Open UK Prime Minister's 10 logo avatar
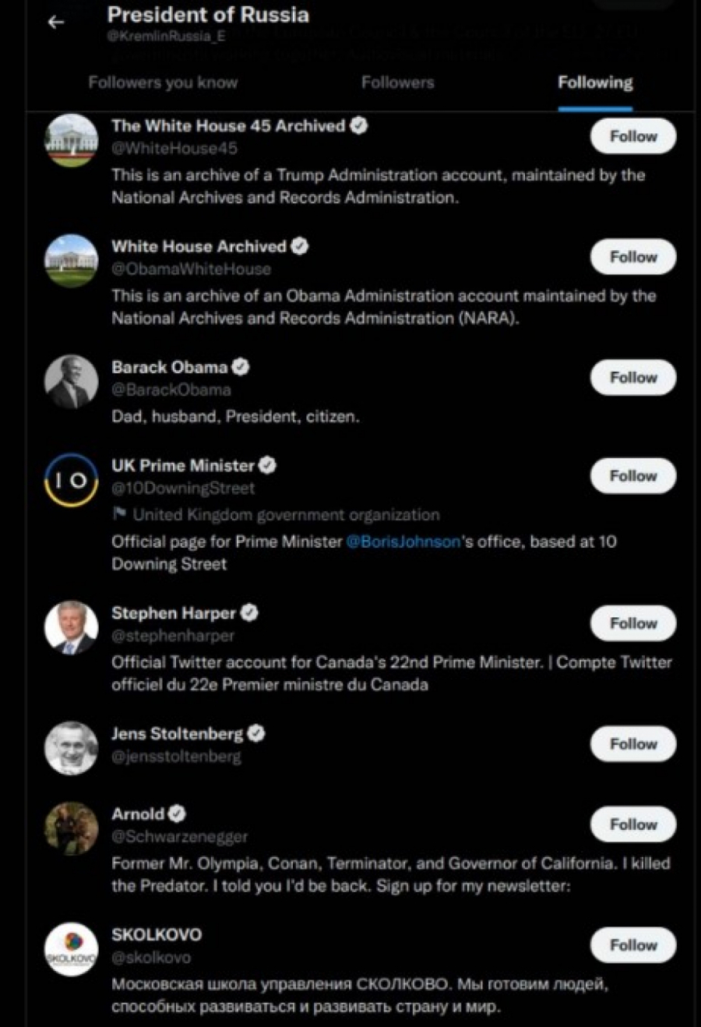 (71, 480)
